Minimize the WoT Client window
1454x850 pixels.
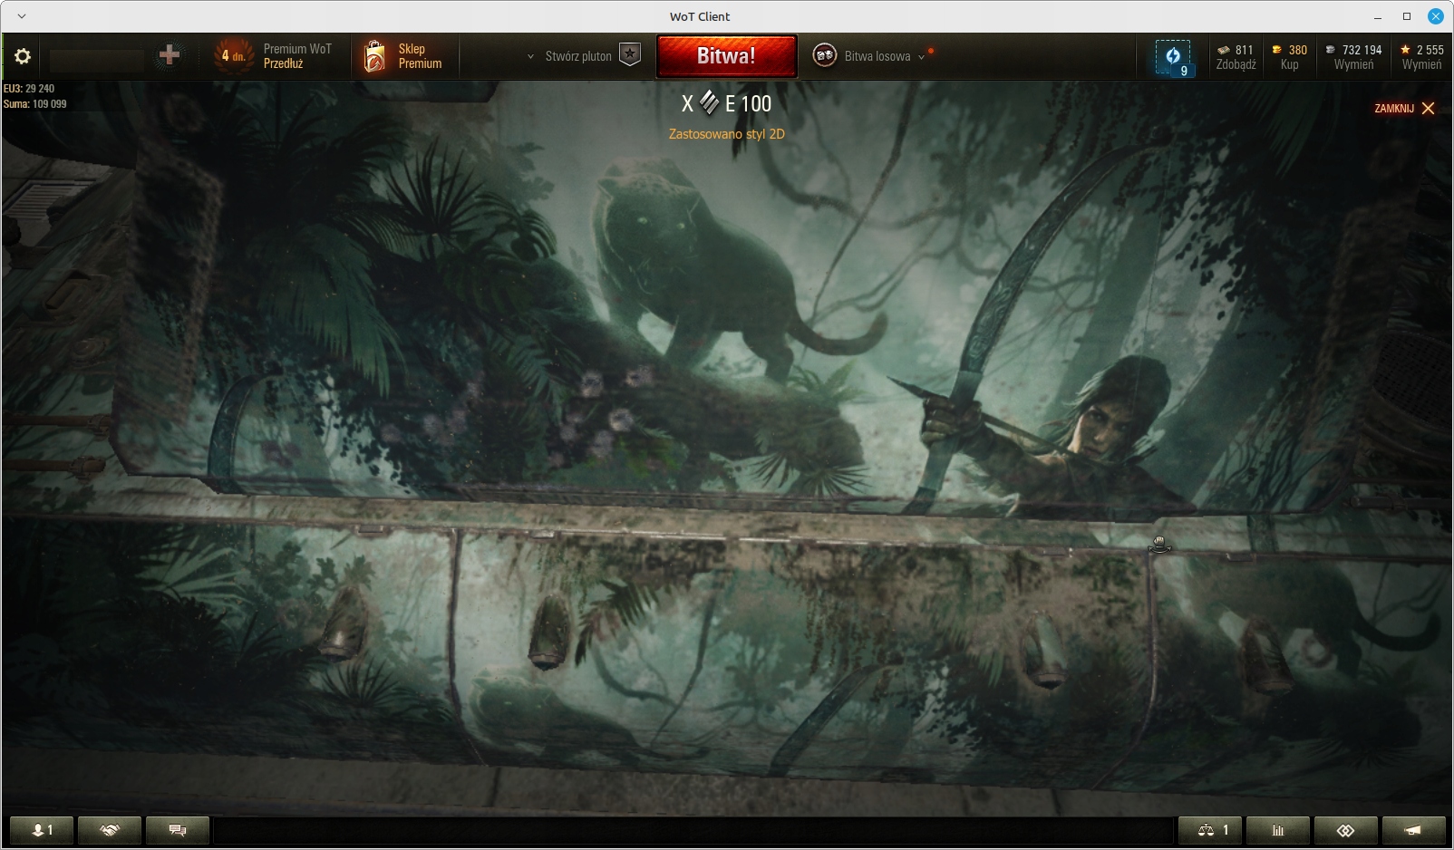pyautogui.click(x=1378, y=16)
